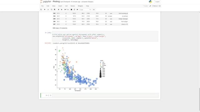Click the relplot code cell editor
Image resolution: width=200 pixels, height=112 pixels.
(x=105, y=36)
